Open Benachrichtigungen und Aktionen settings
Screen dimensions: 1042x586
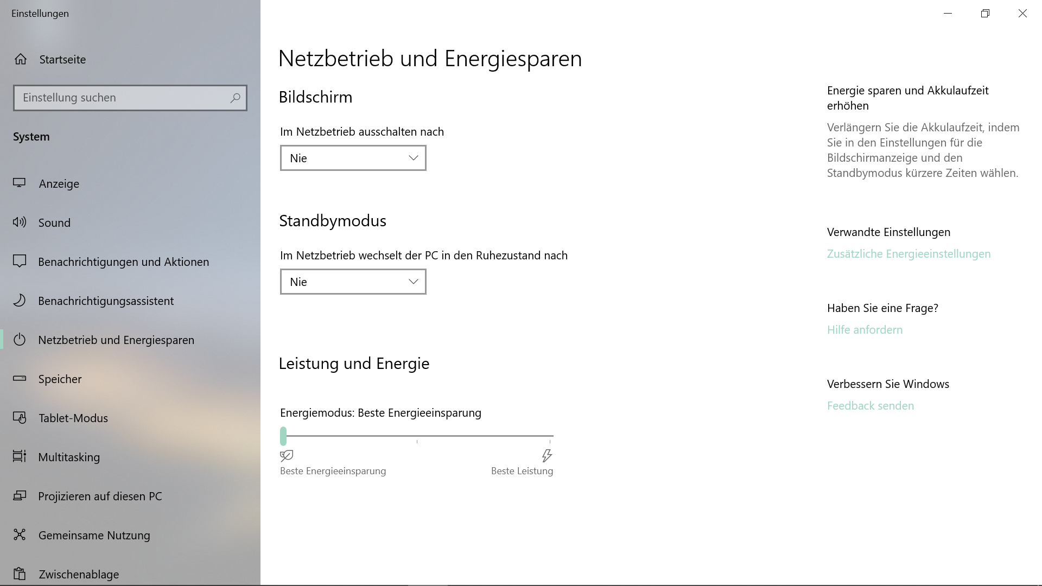[x=123, y=262]
